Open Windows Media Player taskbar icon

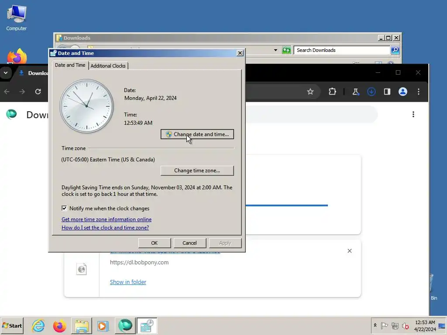point(103,325)
